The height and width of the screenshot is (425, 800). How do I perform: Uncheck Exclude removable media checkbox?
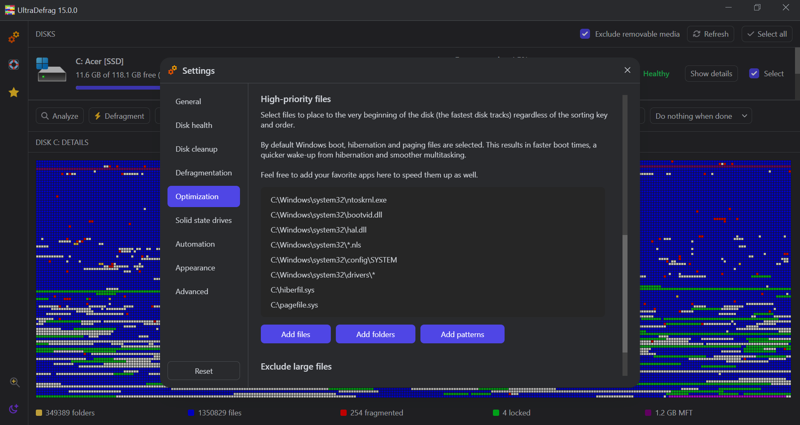coord(585,34)
